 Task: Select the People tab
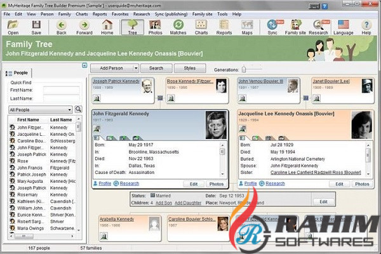tap(17, 73)
